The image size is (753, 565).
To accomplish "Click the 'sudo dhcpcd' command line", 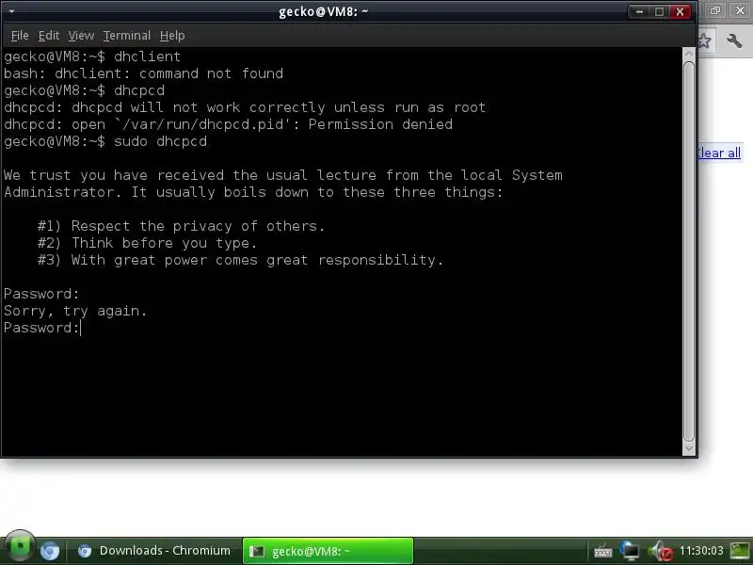I will click(x=105, y=141).
